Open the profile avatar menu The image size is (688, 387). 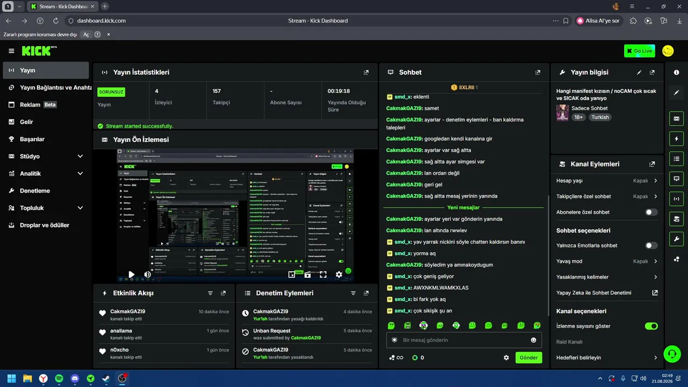pyautogui.click(x=668, y=51)
